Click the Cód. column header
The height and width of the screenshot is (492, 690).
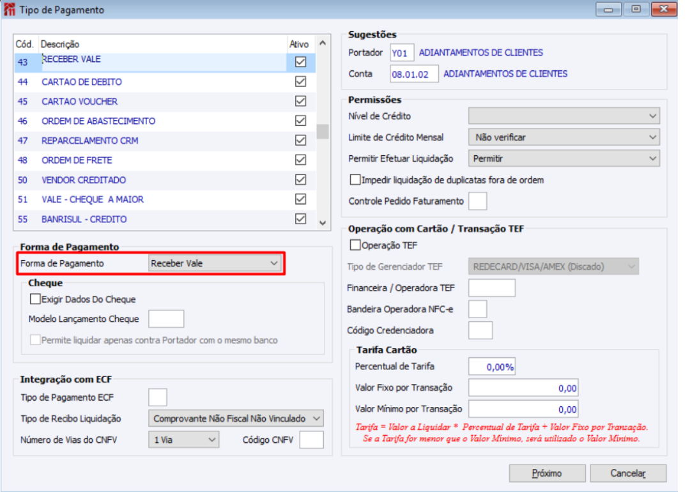click(25, 44)
